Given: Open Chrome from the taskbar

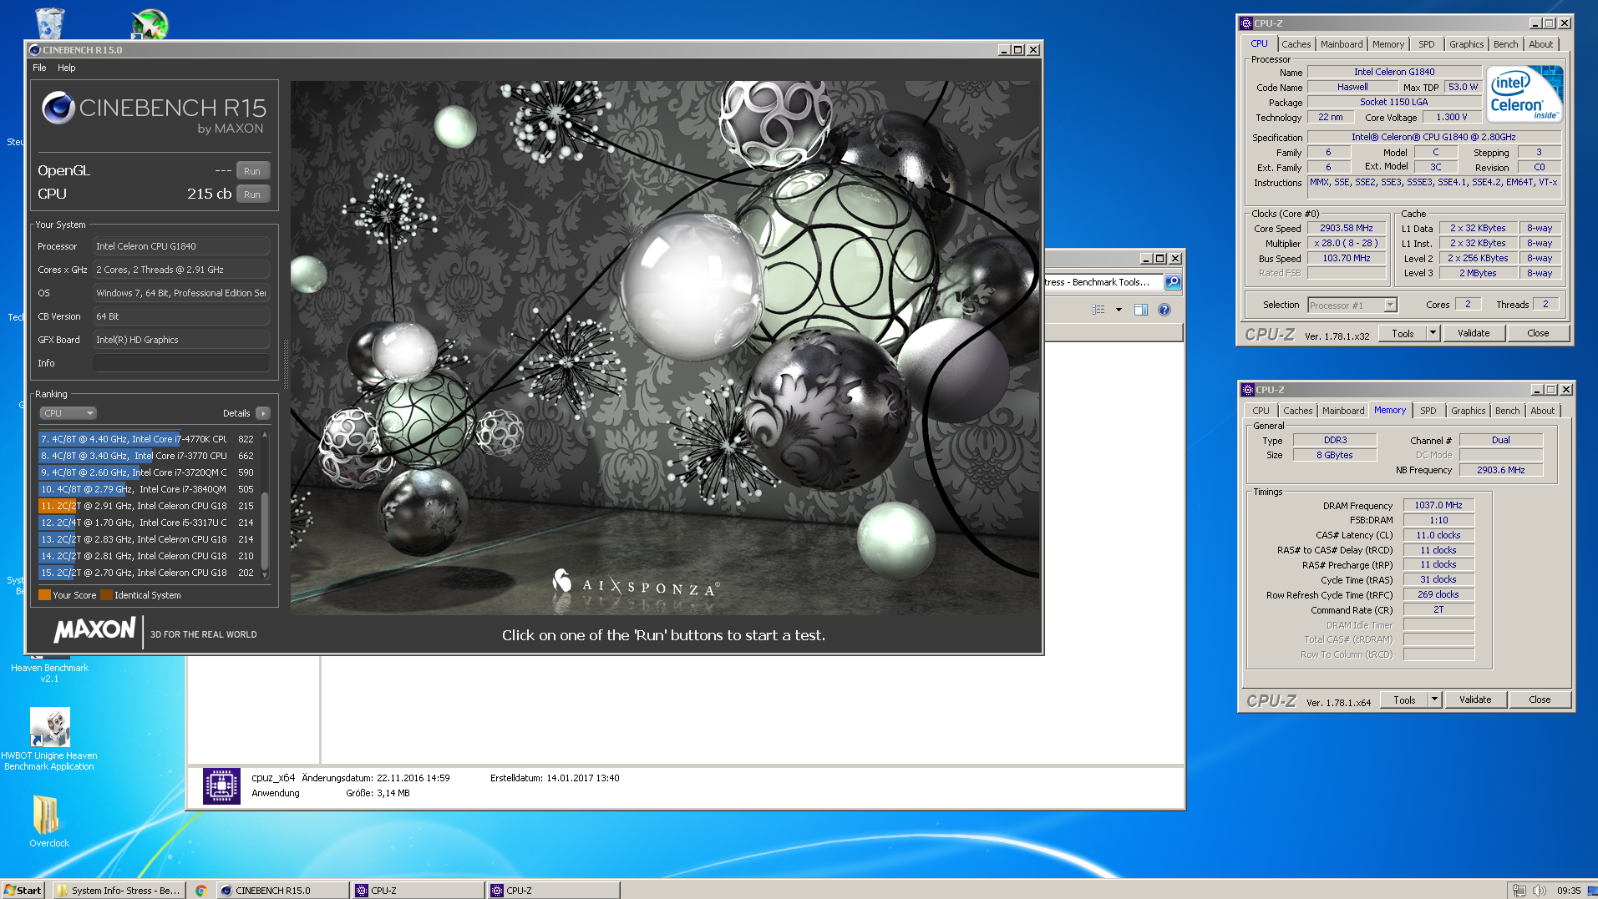Looking at the screenshot, I should (x=200, y=891).
